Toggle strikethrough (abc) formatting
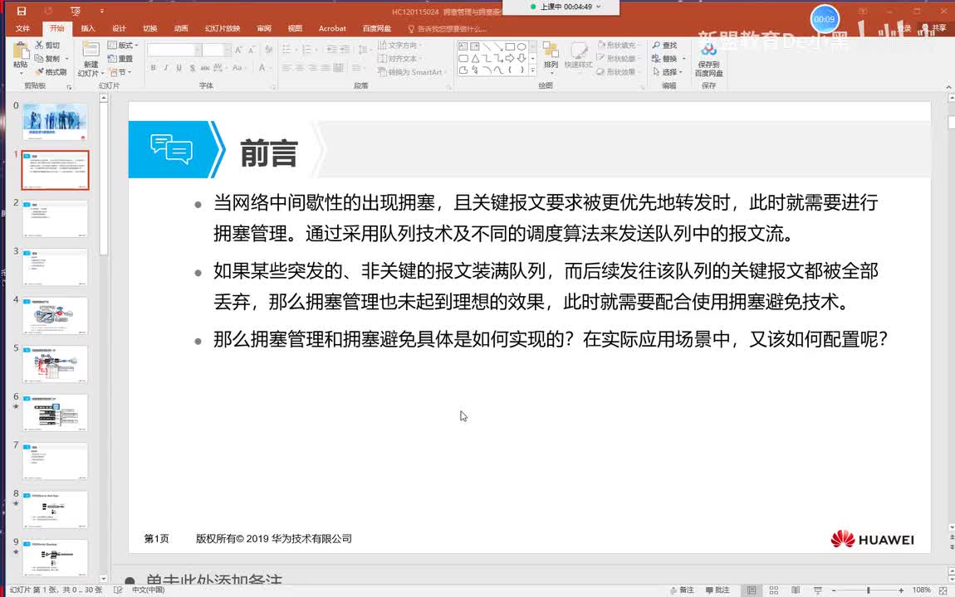This screenshot has width=955, height=597. 205,67
